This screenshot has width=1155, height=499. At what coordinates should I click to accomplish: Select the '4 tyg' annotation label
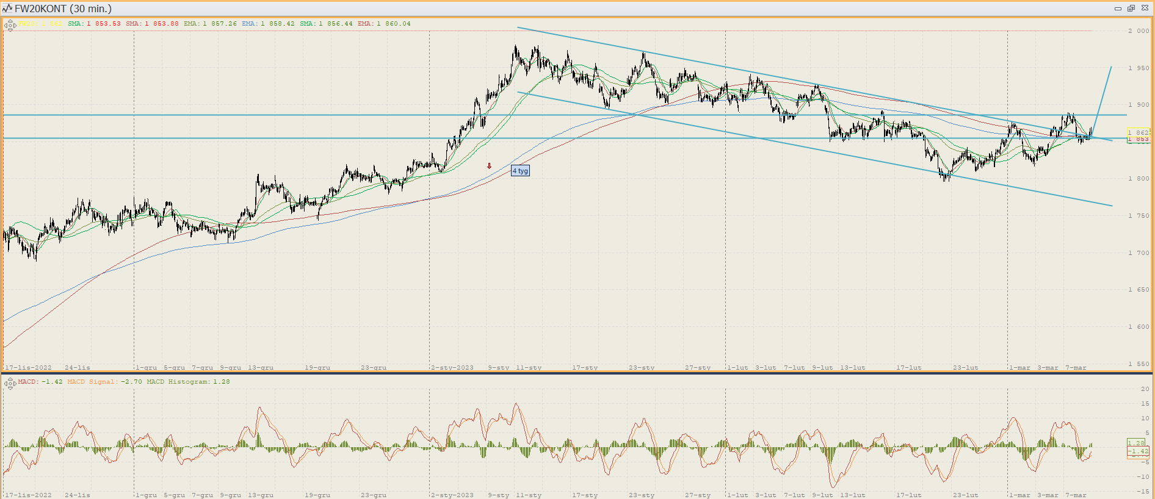click(520, 171)
